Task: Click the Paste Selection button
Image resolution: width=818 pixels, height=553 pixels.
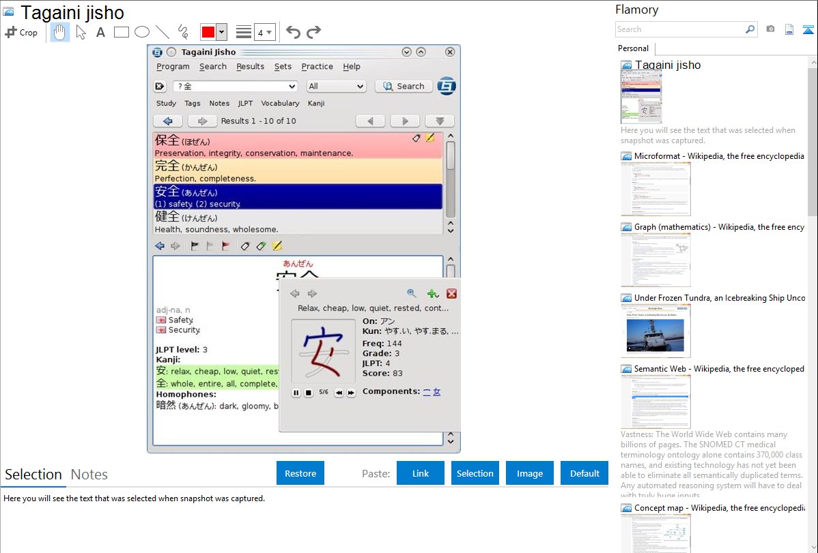Action: [x=475, y=473]
